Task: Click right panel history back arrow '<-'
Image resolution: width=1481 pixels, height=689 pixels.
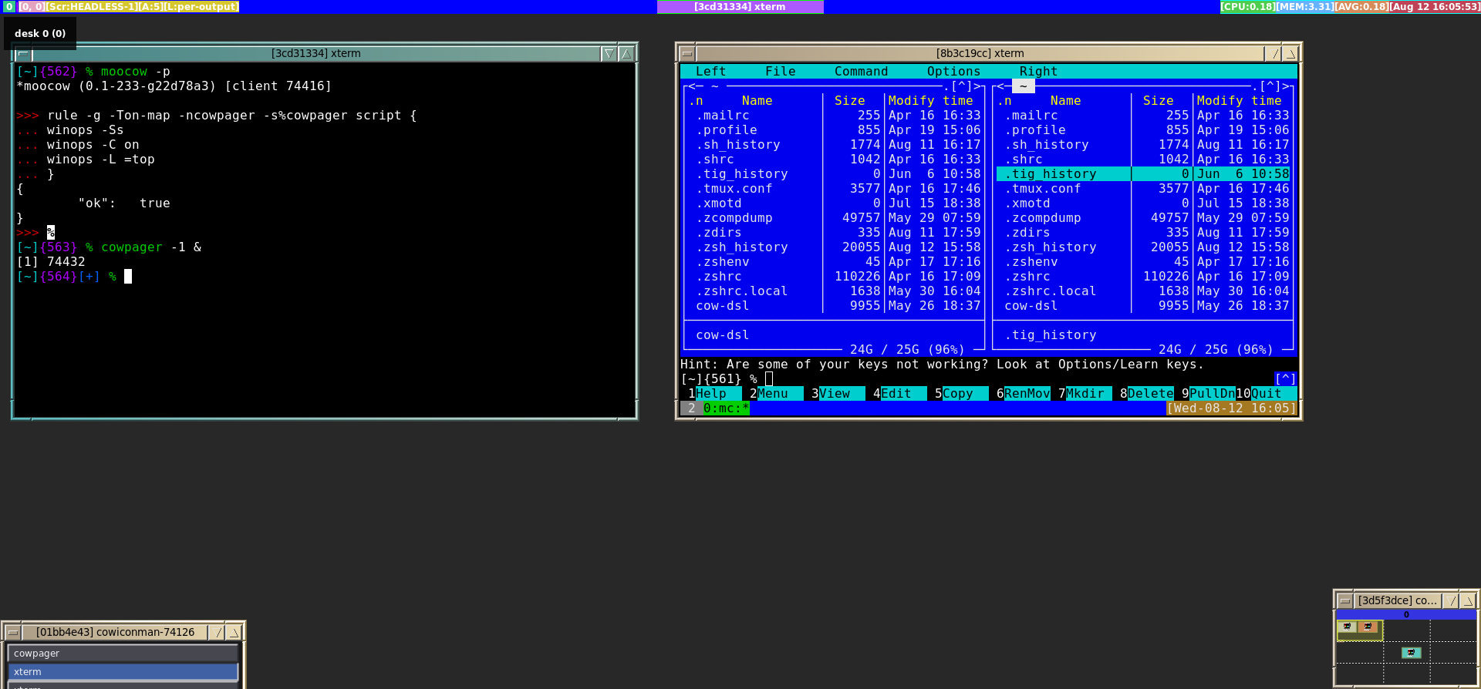Action: (1000, 86)
